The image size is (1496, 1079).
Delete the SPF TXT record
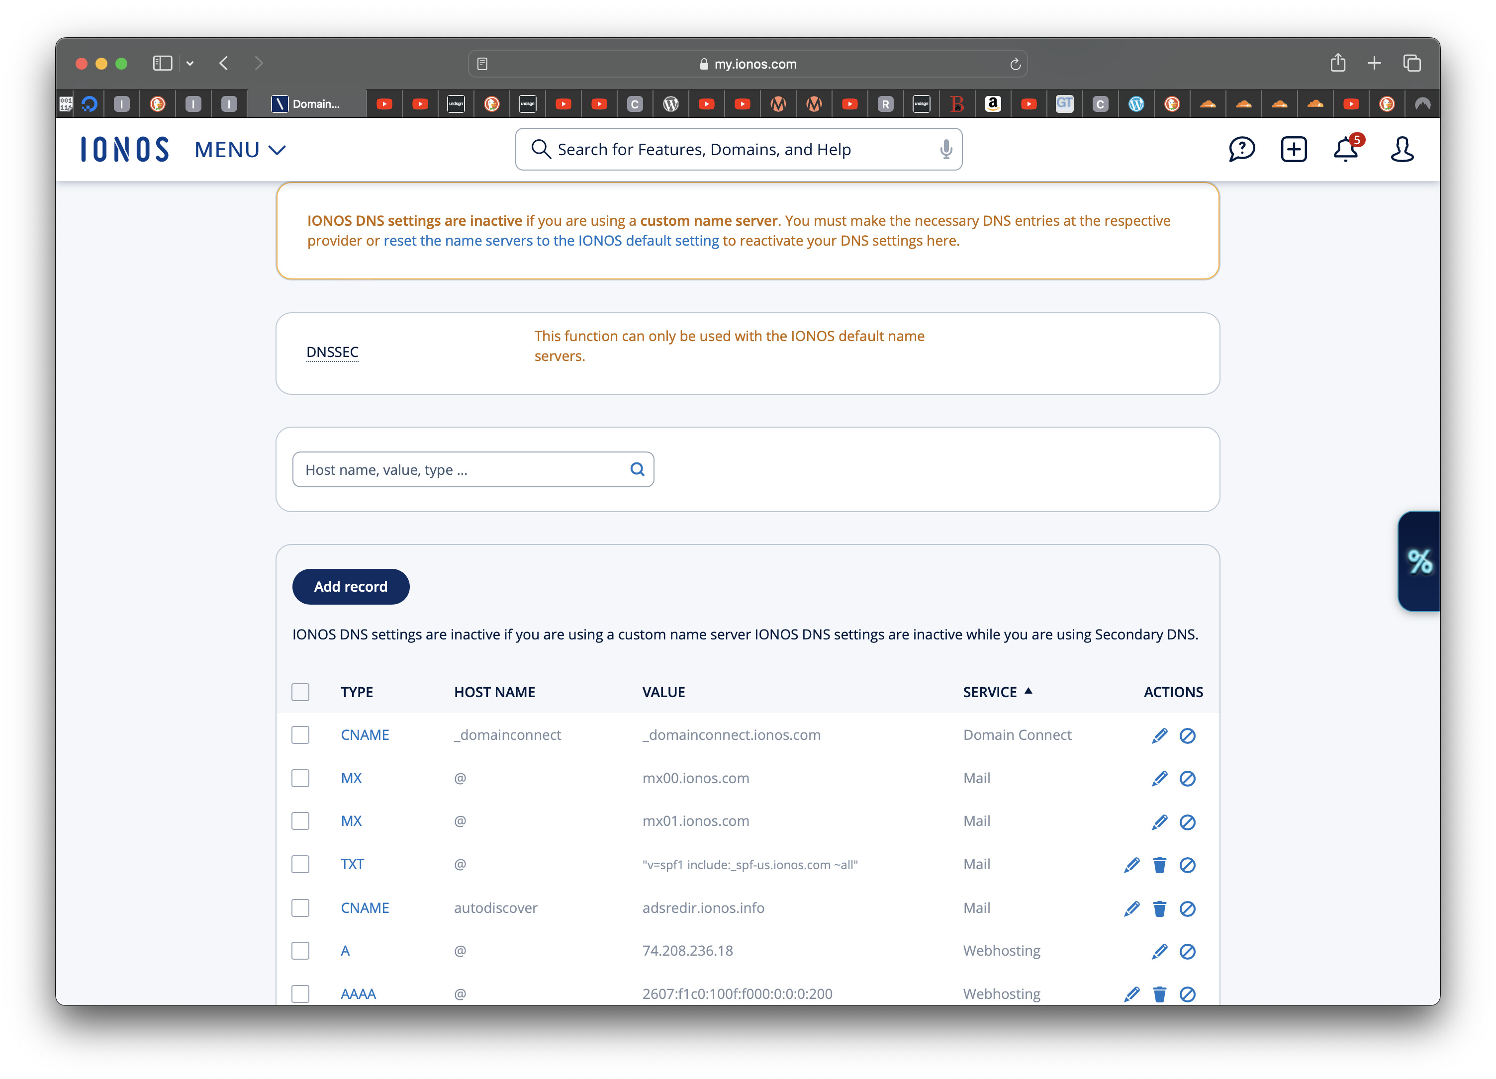point(1159,865)
